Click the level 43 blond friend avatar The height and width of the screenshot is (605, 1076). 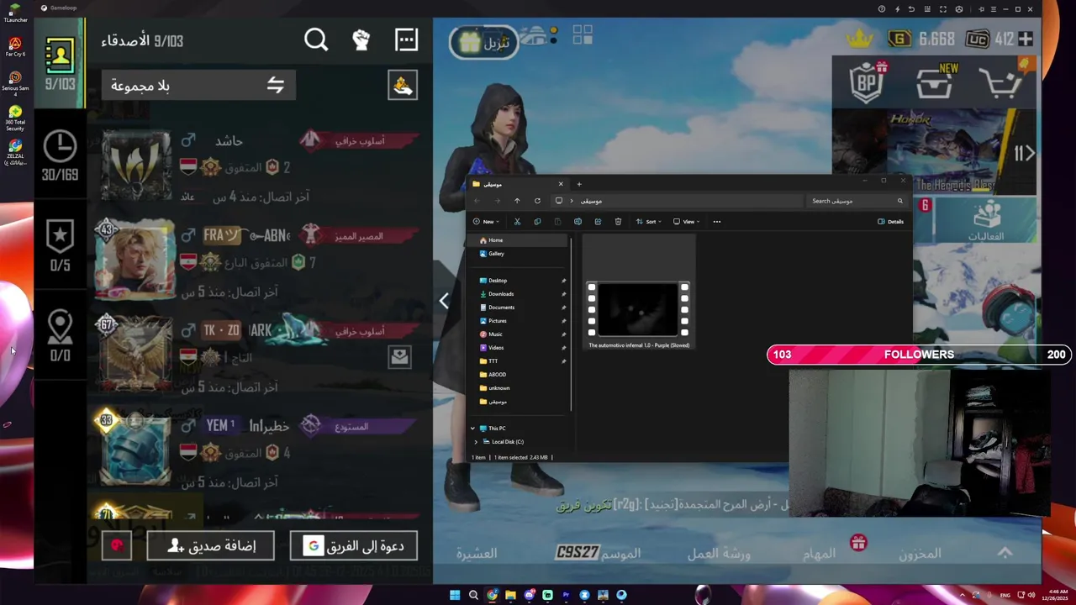135,260
